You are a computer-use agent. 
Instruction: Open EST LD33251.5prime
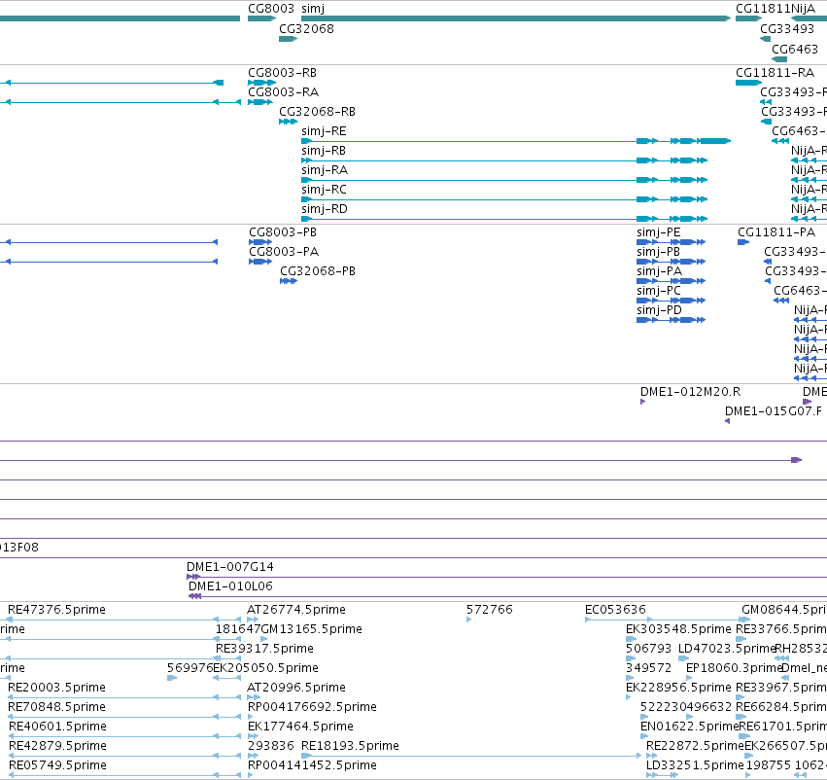(x=695, y=766)
